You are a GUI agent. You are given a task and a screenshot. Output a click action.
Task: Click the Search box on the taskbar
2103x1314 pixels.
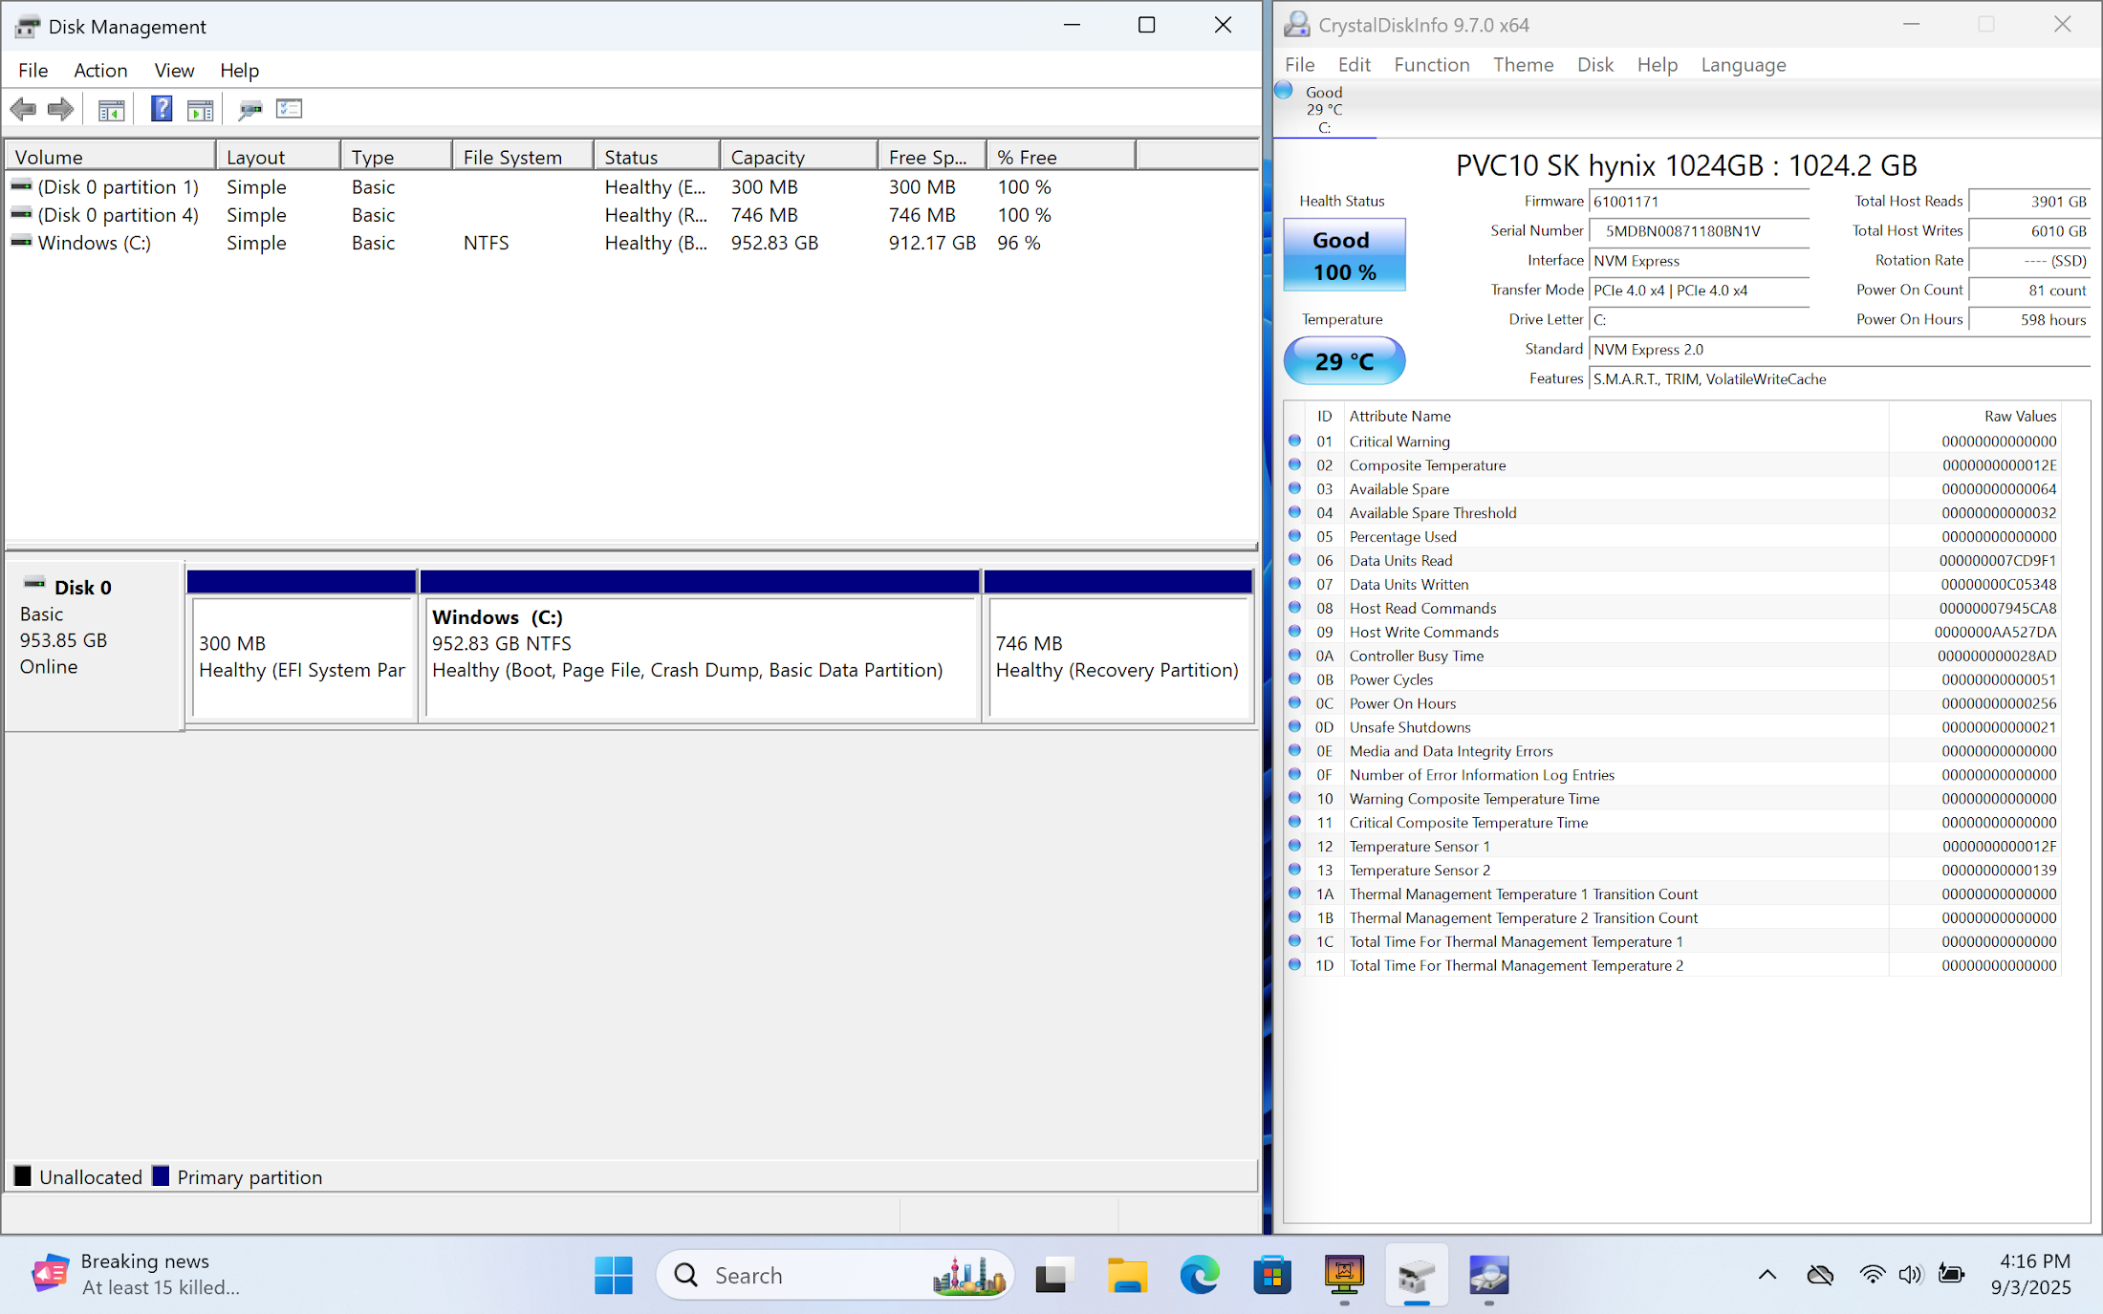point(835,1275)
